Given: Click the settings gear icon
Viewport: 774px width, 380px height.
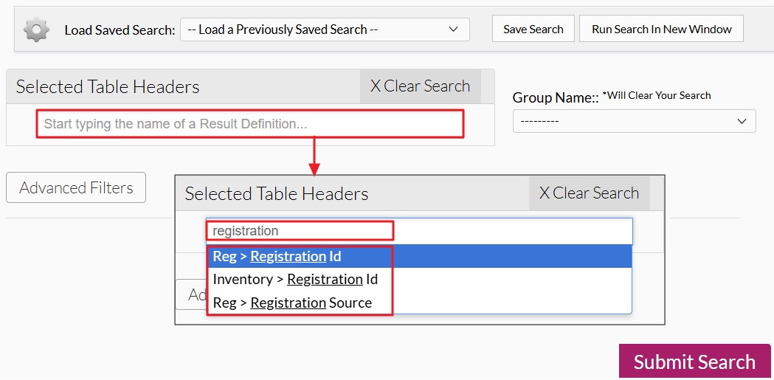Looking at the screenshot, I should (x=36, y=30).
